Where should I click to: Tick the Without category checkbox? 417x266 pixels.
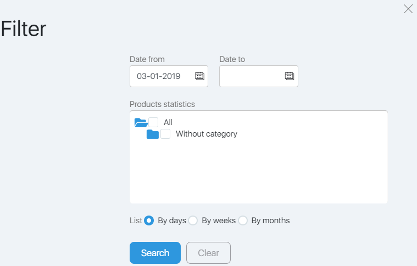click(x=165, y=134)
